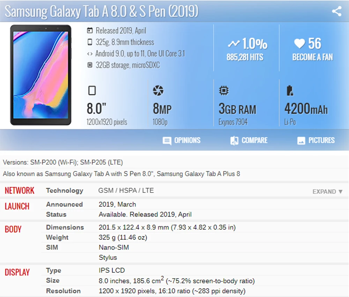Click the 8.0" display size highlight
Screen dimensions: 349x297
(x=96, y=108)
